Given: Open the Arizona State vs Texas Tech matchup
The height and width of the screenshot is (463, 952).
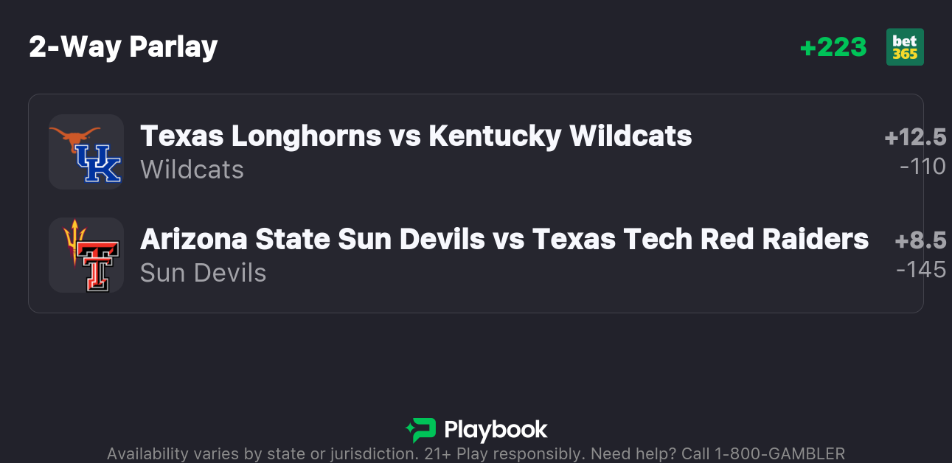Looking at the screenshot, I should click(x=504, y=239).
